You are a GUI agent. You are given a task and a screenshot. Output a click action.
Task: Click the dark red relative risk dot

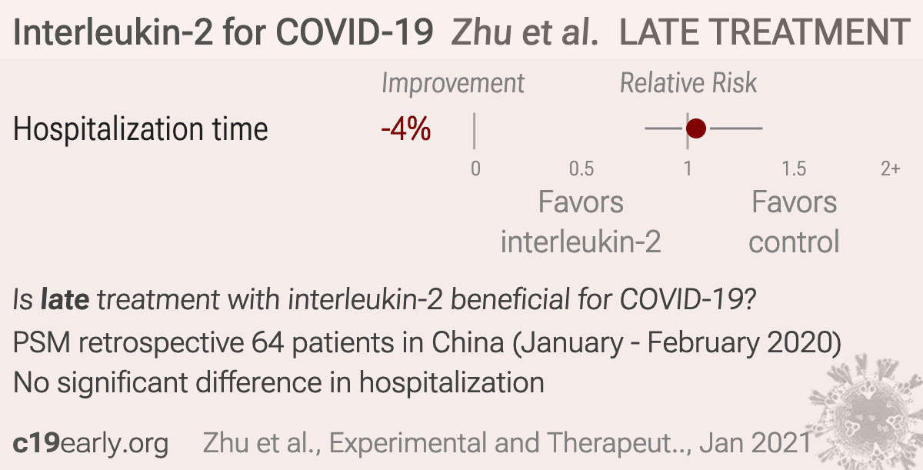(x=695, y=128)
